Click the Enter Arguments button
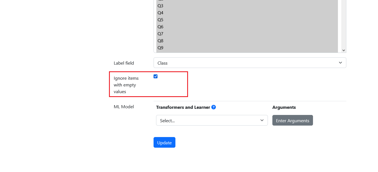The width and height of the screenshot is (378, 172). coord(293,120)
